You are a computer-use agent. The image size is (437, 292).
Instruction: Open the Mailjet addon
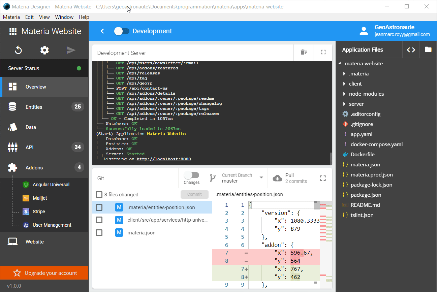[x=40, y=198]
